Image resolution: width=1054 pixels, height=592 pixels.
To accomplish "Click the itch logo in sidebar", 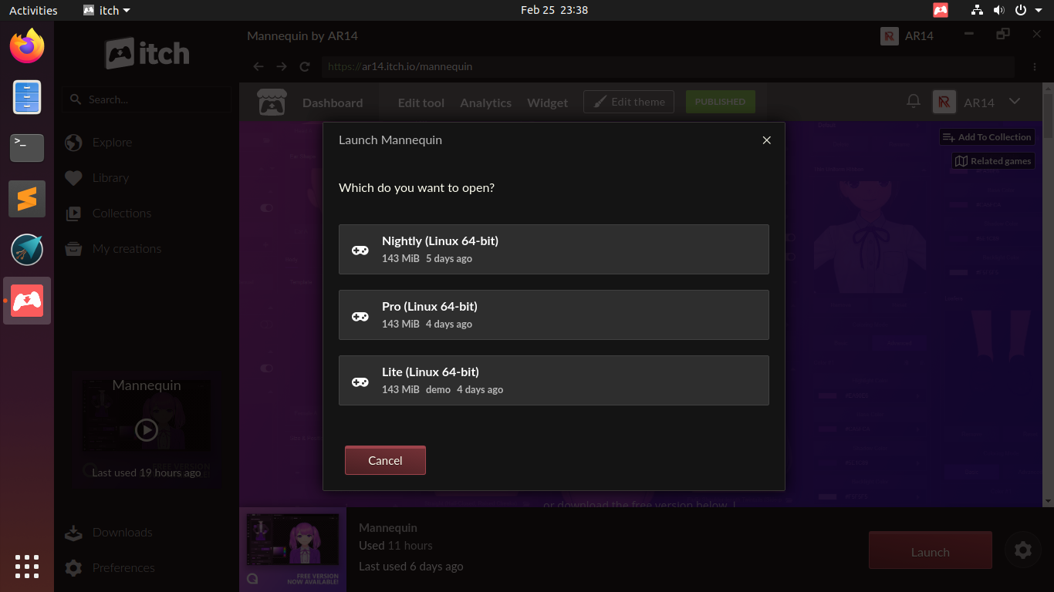I will click(147, 53).
